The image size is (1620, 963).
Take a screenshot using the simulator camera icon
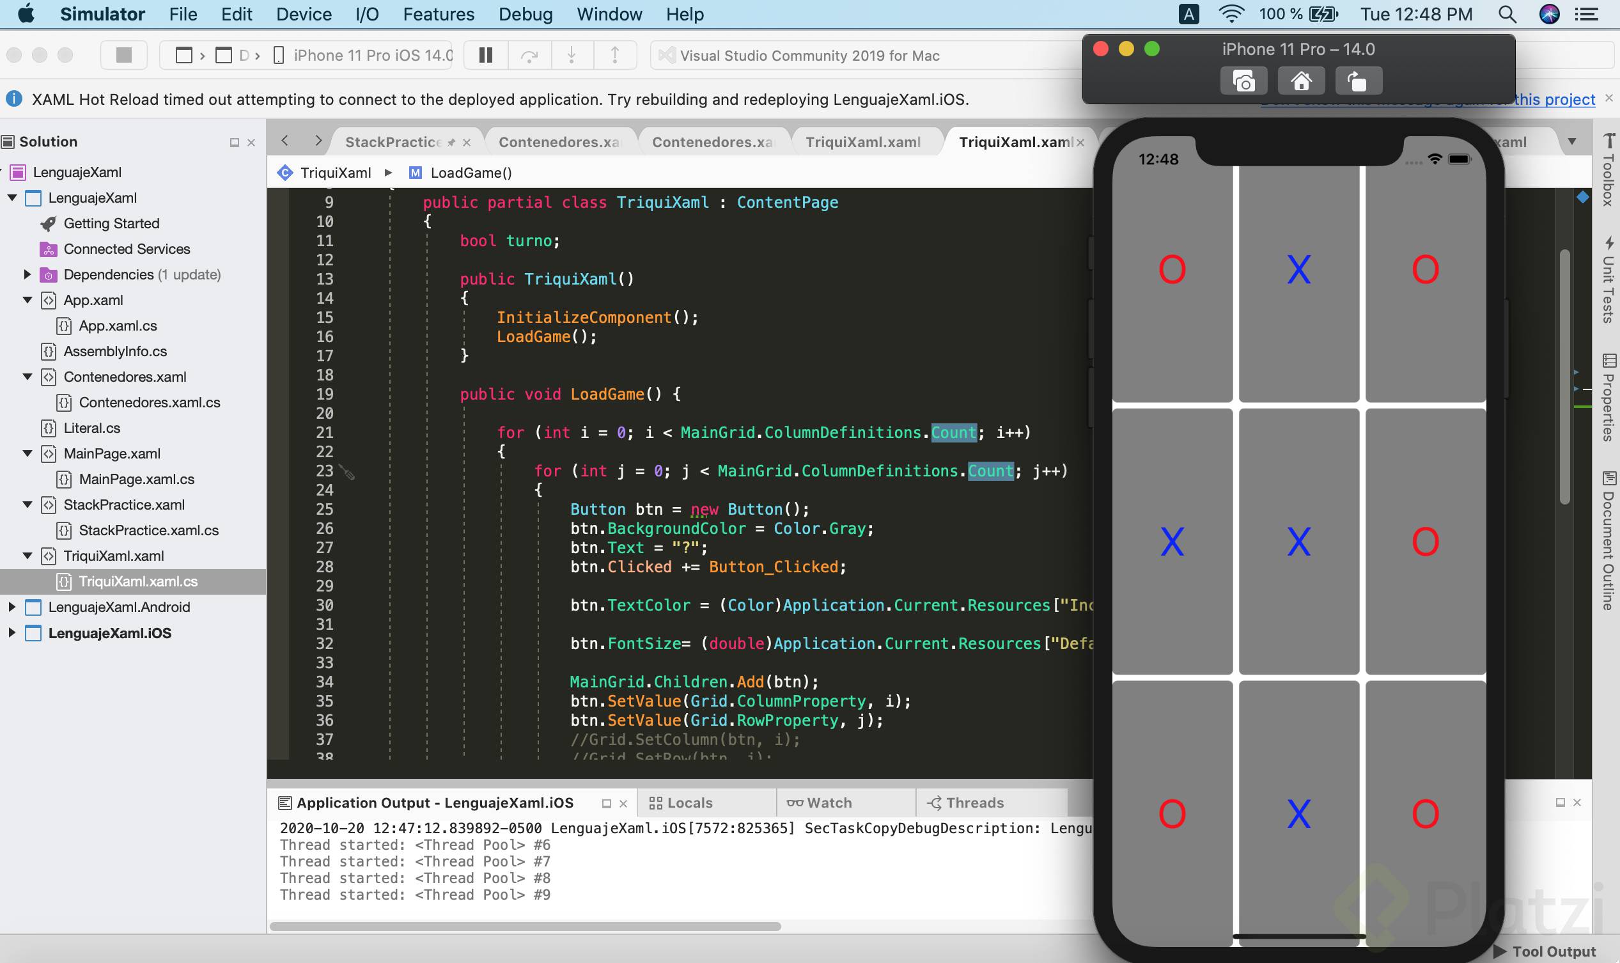point(1243,81)
